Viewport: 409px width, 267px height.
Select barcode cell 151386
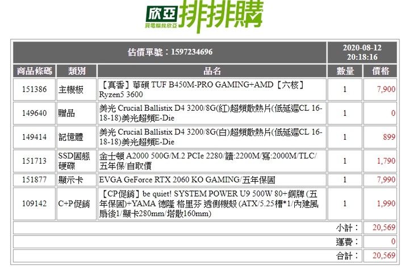pos(34,89)
